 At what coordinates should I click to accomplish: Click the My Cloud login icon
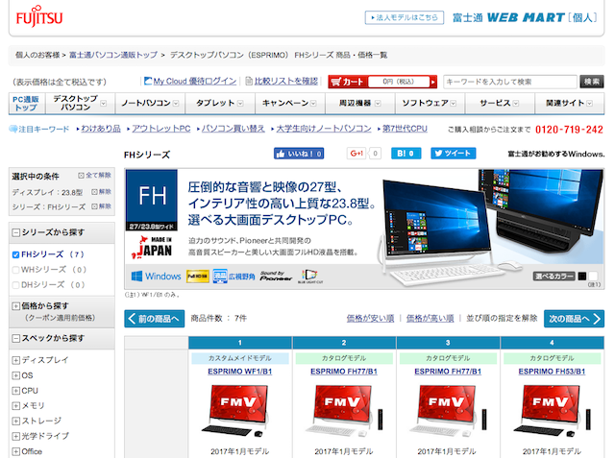148,81
